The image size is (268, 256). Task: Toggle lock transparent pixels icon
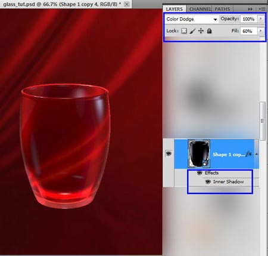(x=184, y=31)
